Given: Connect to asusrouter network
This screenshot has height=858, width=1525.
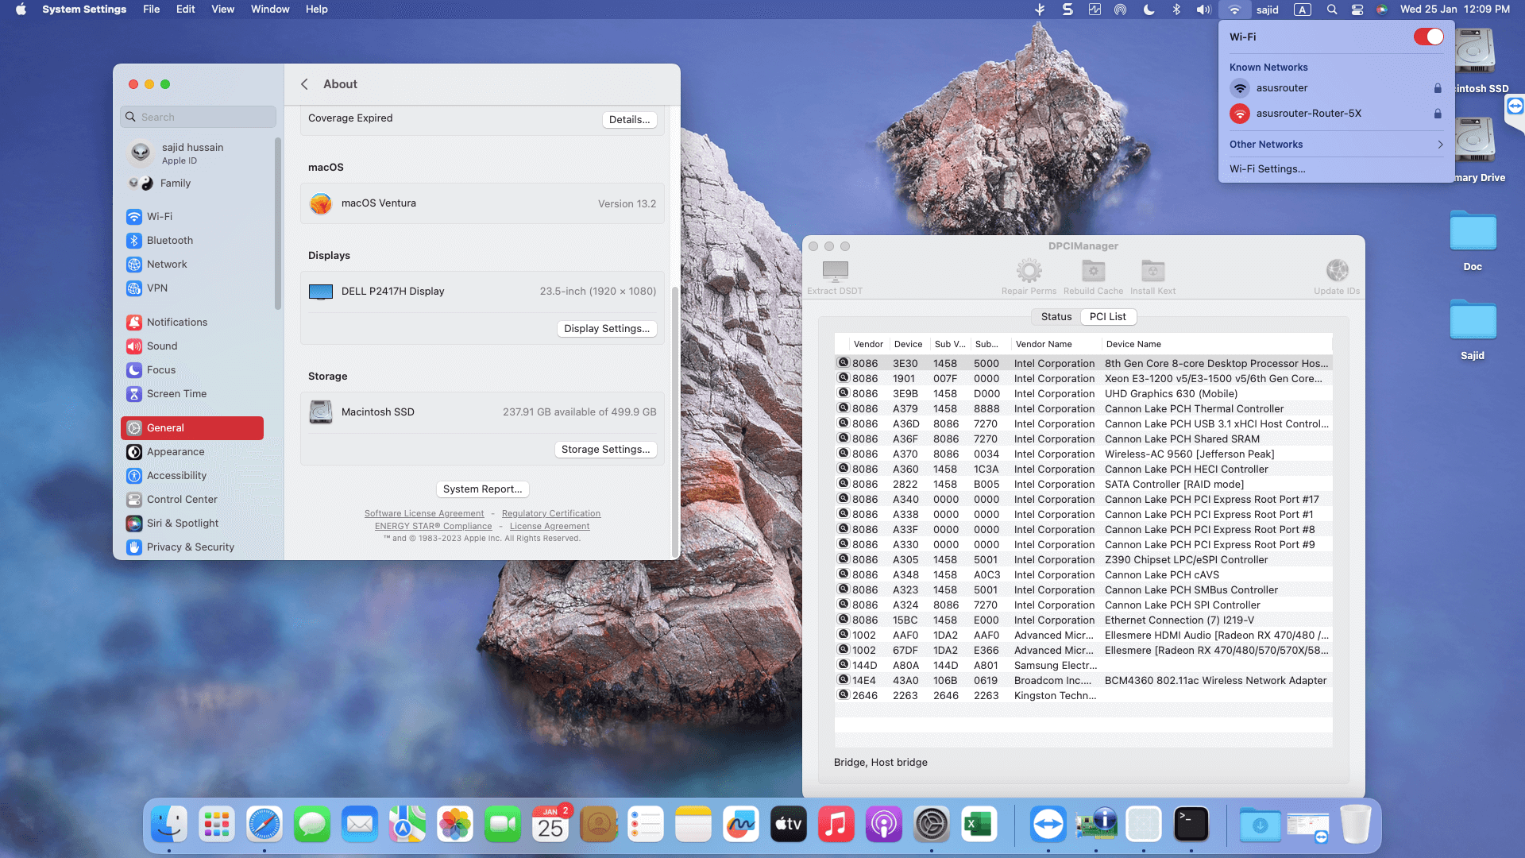Looking at the screenshot, I should pos(1336,88).
